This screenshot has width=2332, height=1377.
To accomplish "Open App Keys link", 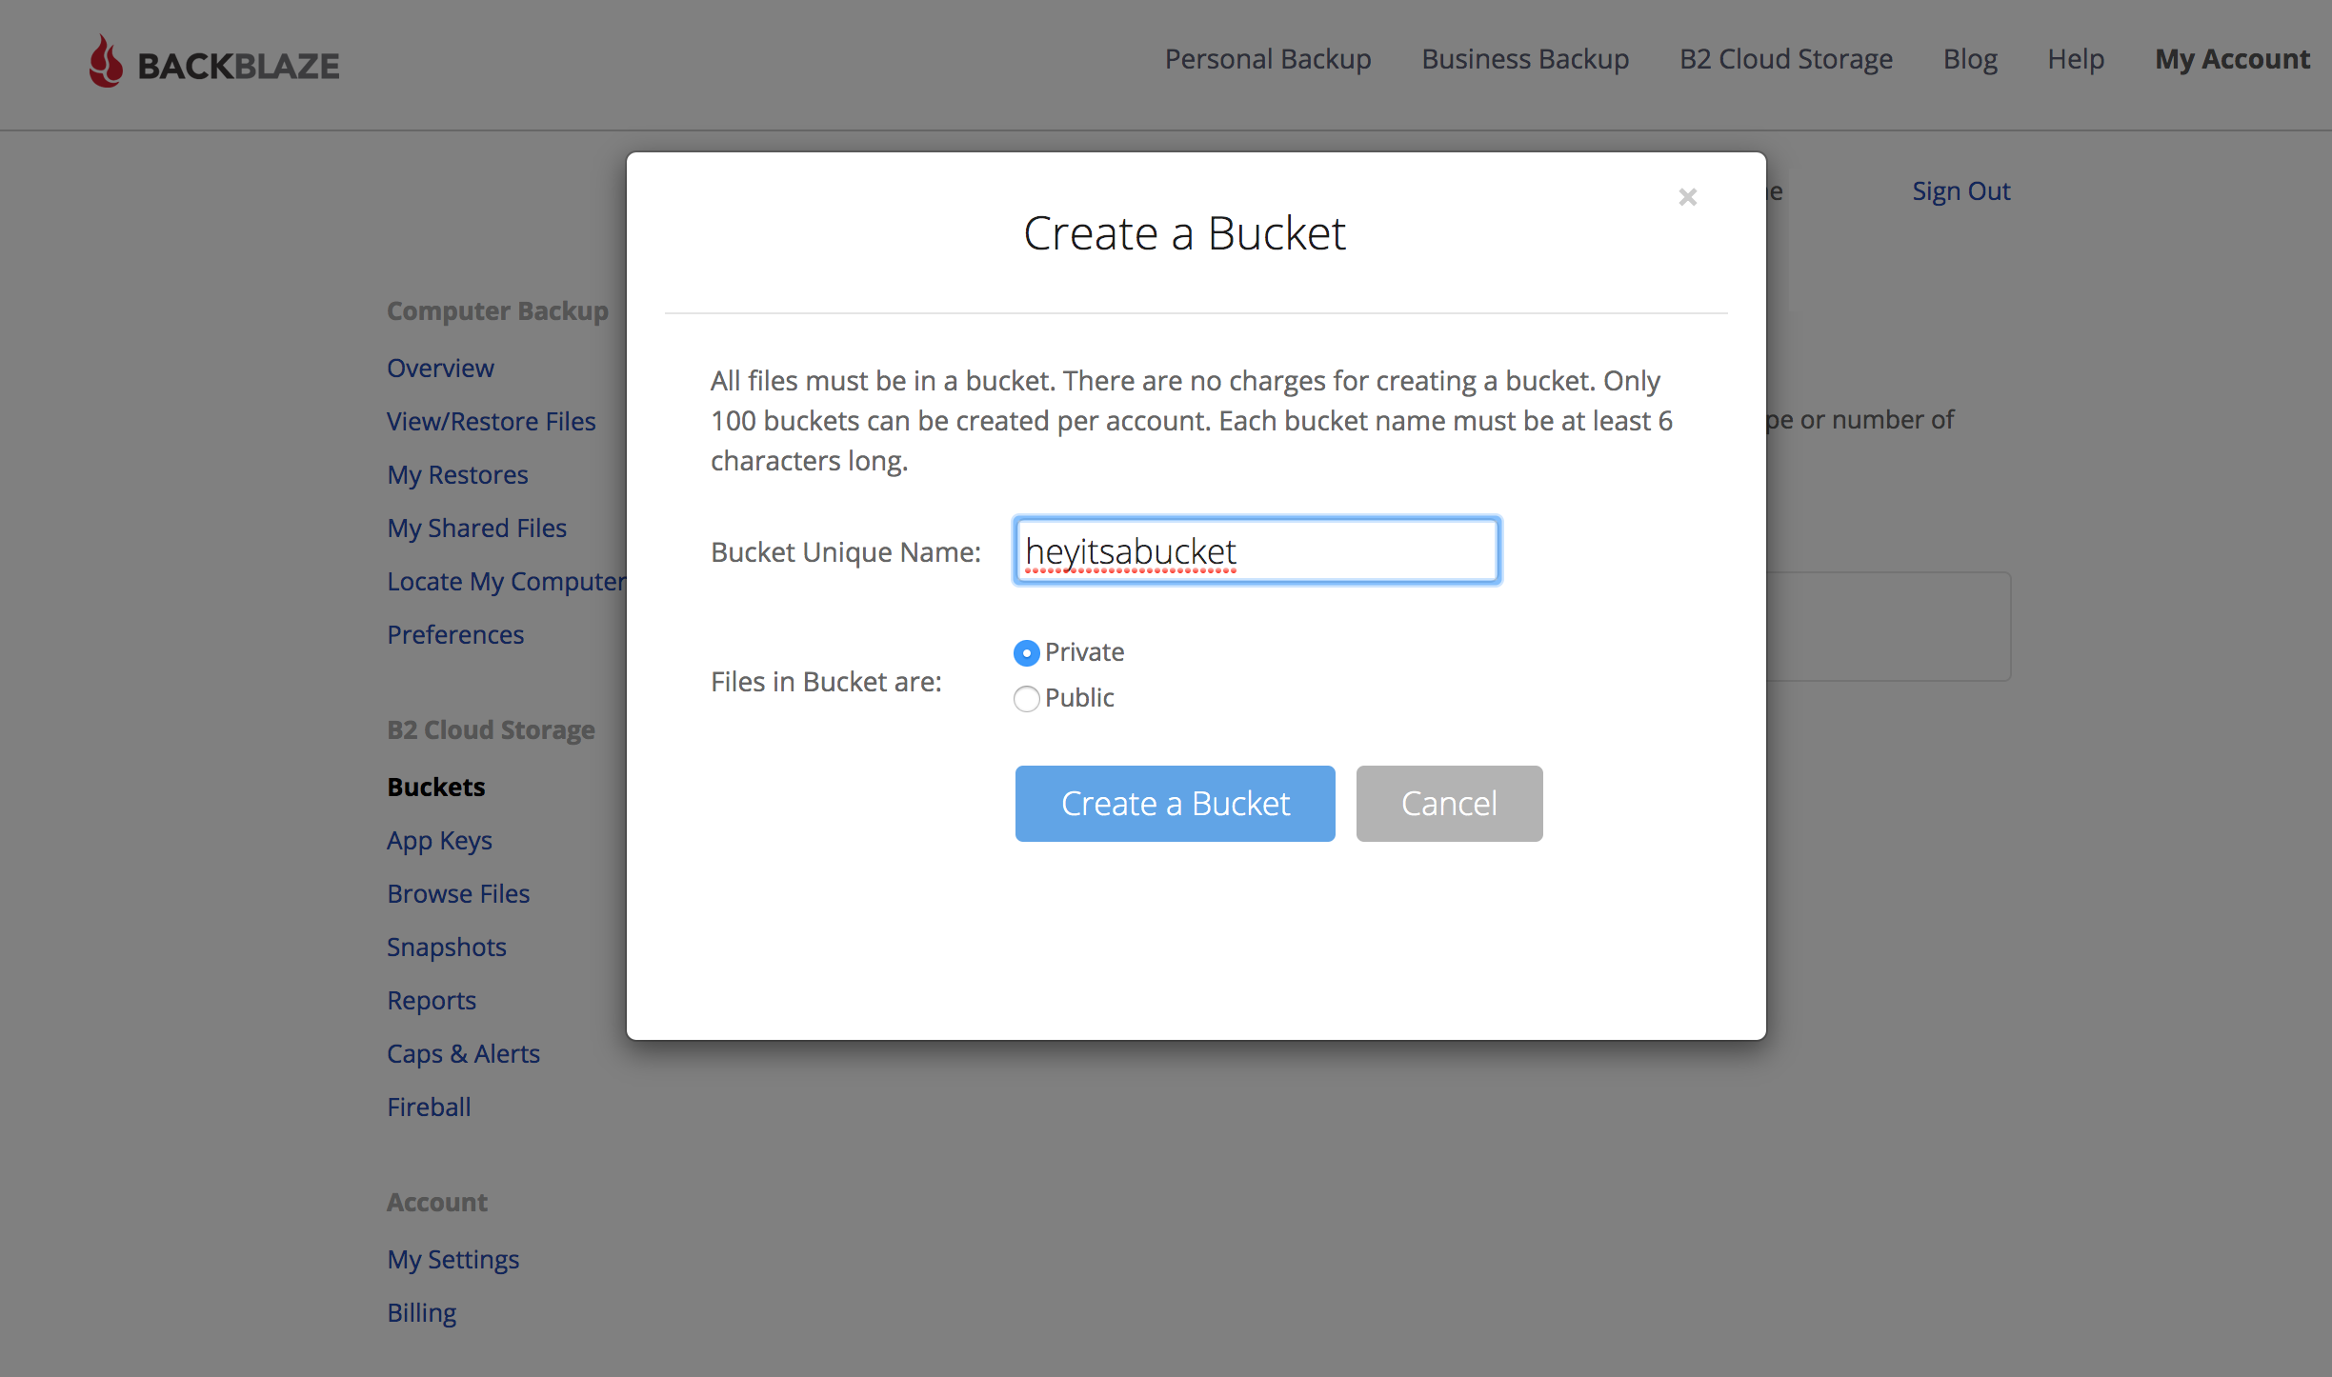I will 439,841.
